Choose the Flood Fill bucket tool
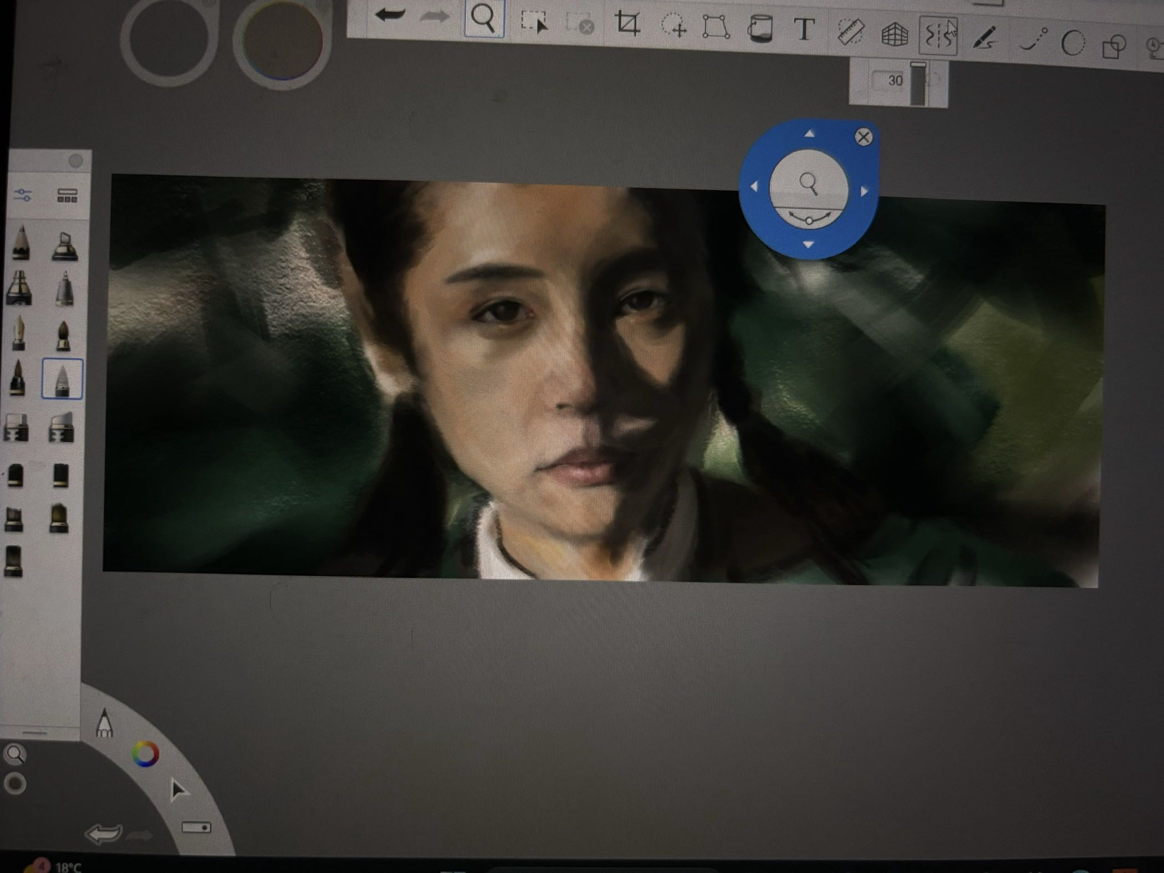Viewport: 1164px width, 873px height. pos(760,28)
